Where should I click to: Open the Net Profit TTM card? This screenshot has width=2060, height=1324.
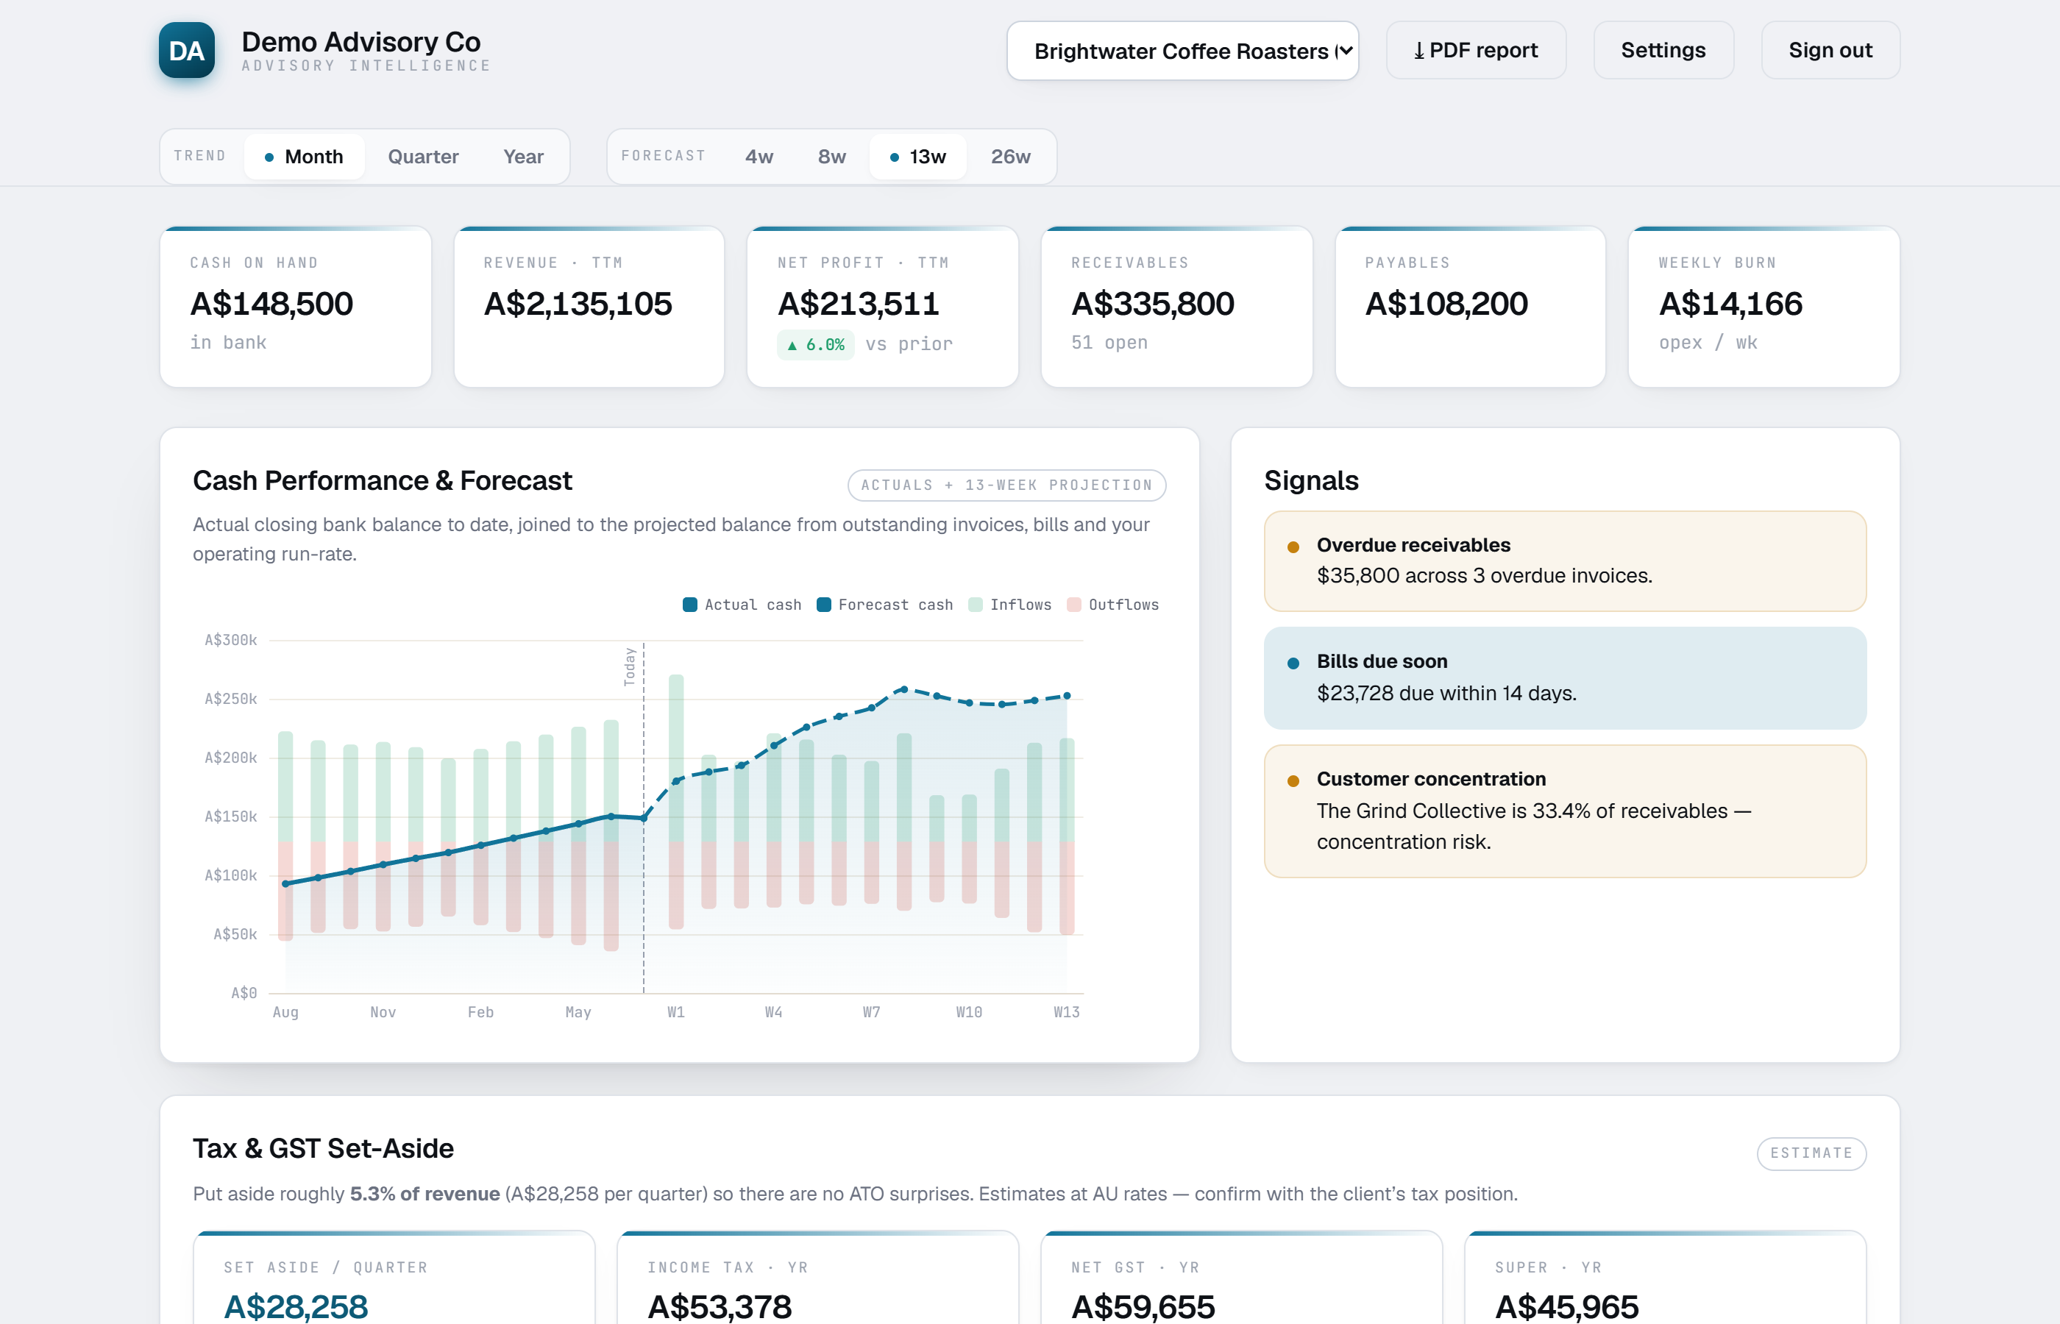tap(883, 307)
